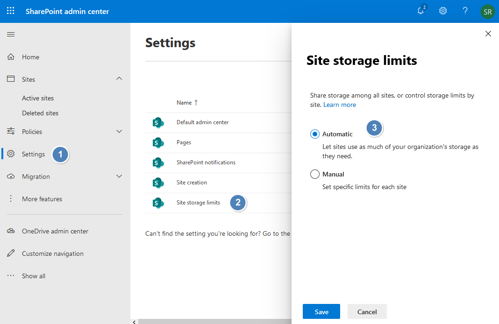
Task: Select the Home icon in the sidebar
Action: pos(11,56)
